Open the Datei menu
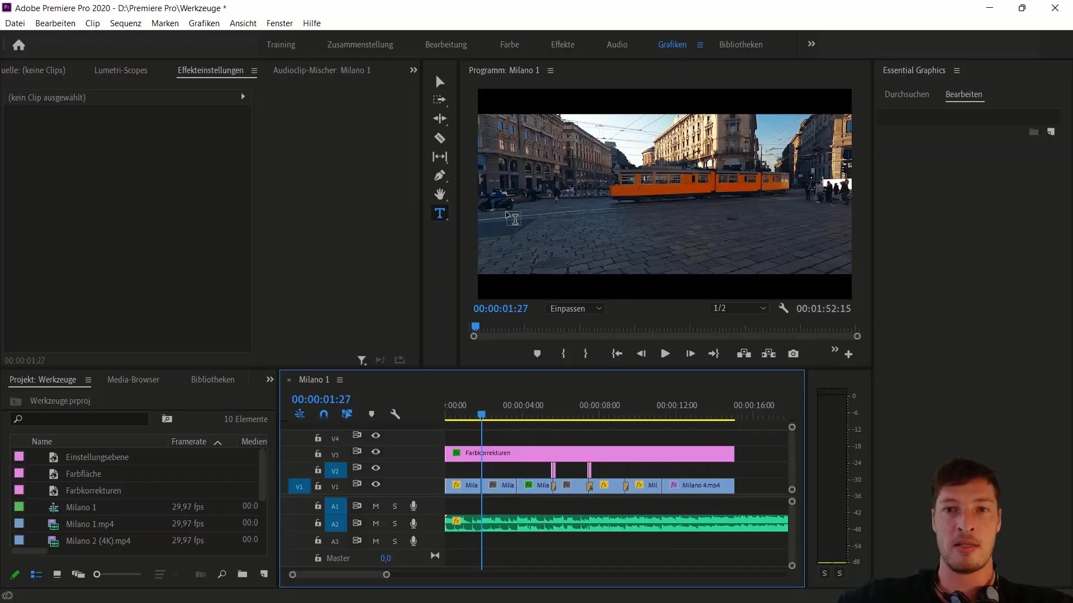Viewport: 1073px width, 603px height. coord(15,23)
